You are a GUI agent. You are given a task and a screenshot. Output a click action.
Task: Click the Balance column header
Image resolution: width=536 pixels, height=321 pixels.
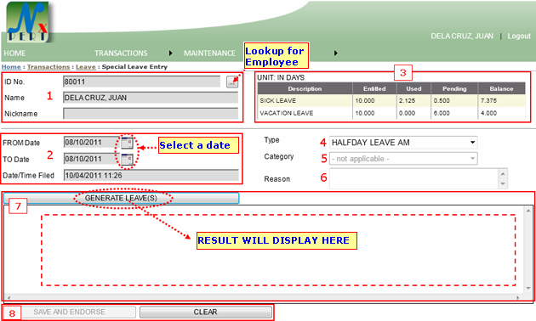point(501,88)
